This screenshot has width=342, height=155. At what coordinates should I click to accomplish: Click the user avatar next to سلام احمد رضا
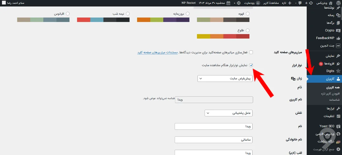pyautogui.click(x=4, y=3)
